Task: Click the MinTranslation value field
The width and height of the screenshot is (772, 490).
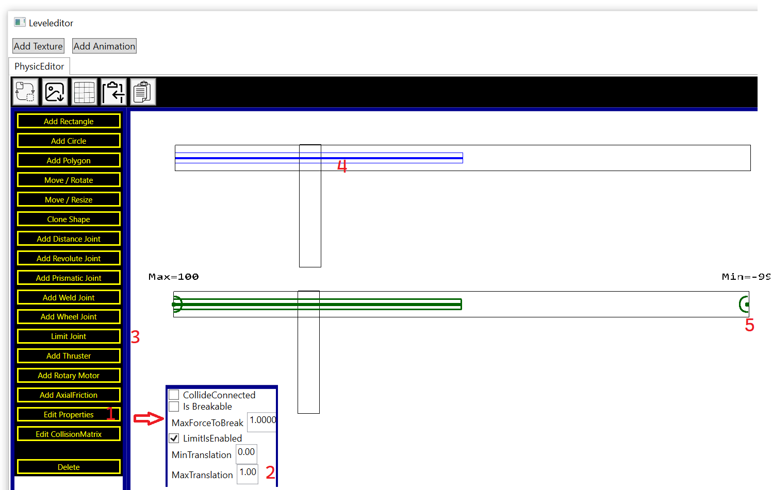Action: (247, 454)
